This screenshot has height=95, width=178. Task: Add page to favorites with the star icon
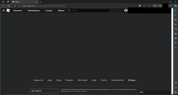pyautogui.click(x=149, y=6)
